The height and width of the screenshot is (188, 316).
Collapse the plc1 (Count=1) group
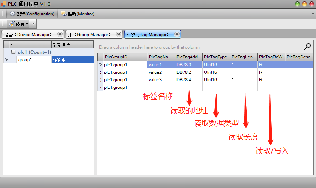click(x=13, y=52)
